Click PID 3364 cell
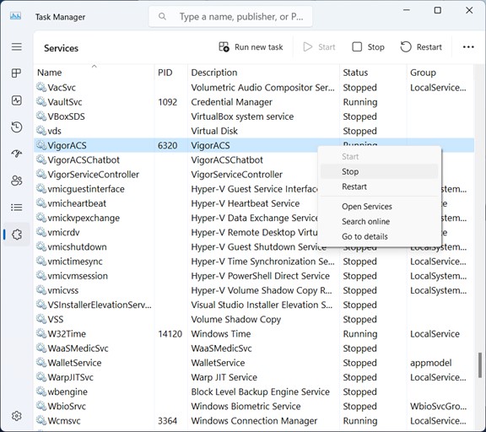 167,420
